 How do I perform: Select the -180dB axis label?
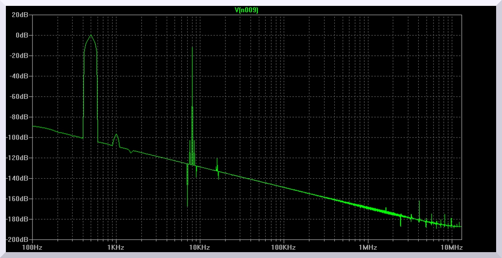20,219
